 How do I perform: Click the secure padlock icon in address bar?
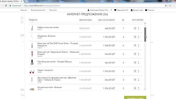tap(10, 5)
